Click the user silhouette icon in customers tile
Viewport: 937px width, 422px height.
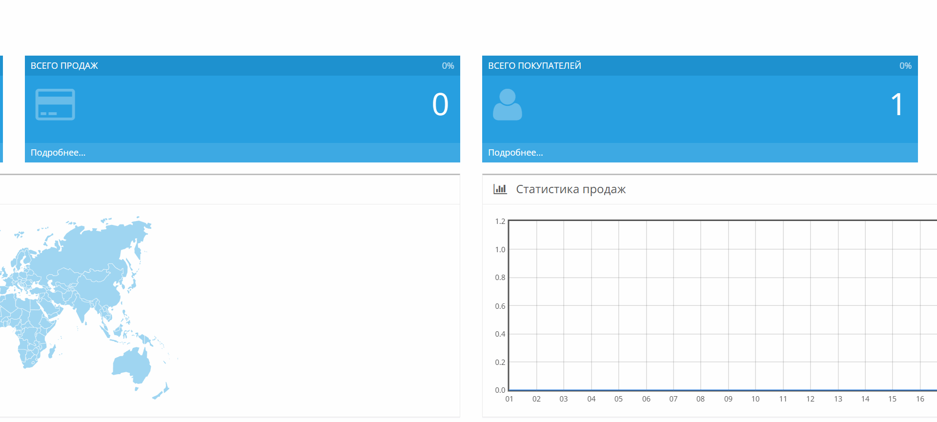(507, 104)
